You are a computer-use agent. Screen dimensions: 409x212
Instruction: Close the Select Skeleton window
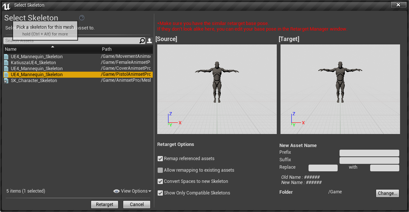pos(398,5)
